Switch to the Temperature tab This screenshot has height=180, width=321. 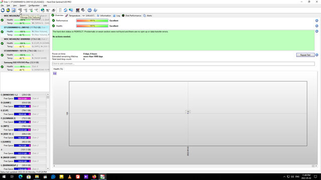(73, 15)
